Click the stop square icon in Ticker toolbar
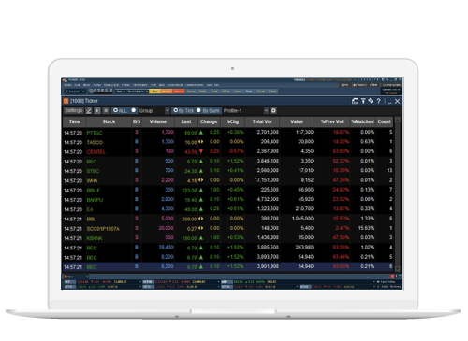The image size is (468, 341). [x=106, y=110]
